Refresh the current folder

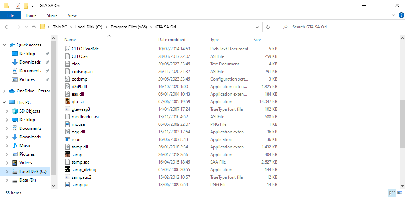coord(268,27)
